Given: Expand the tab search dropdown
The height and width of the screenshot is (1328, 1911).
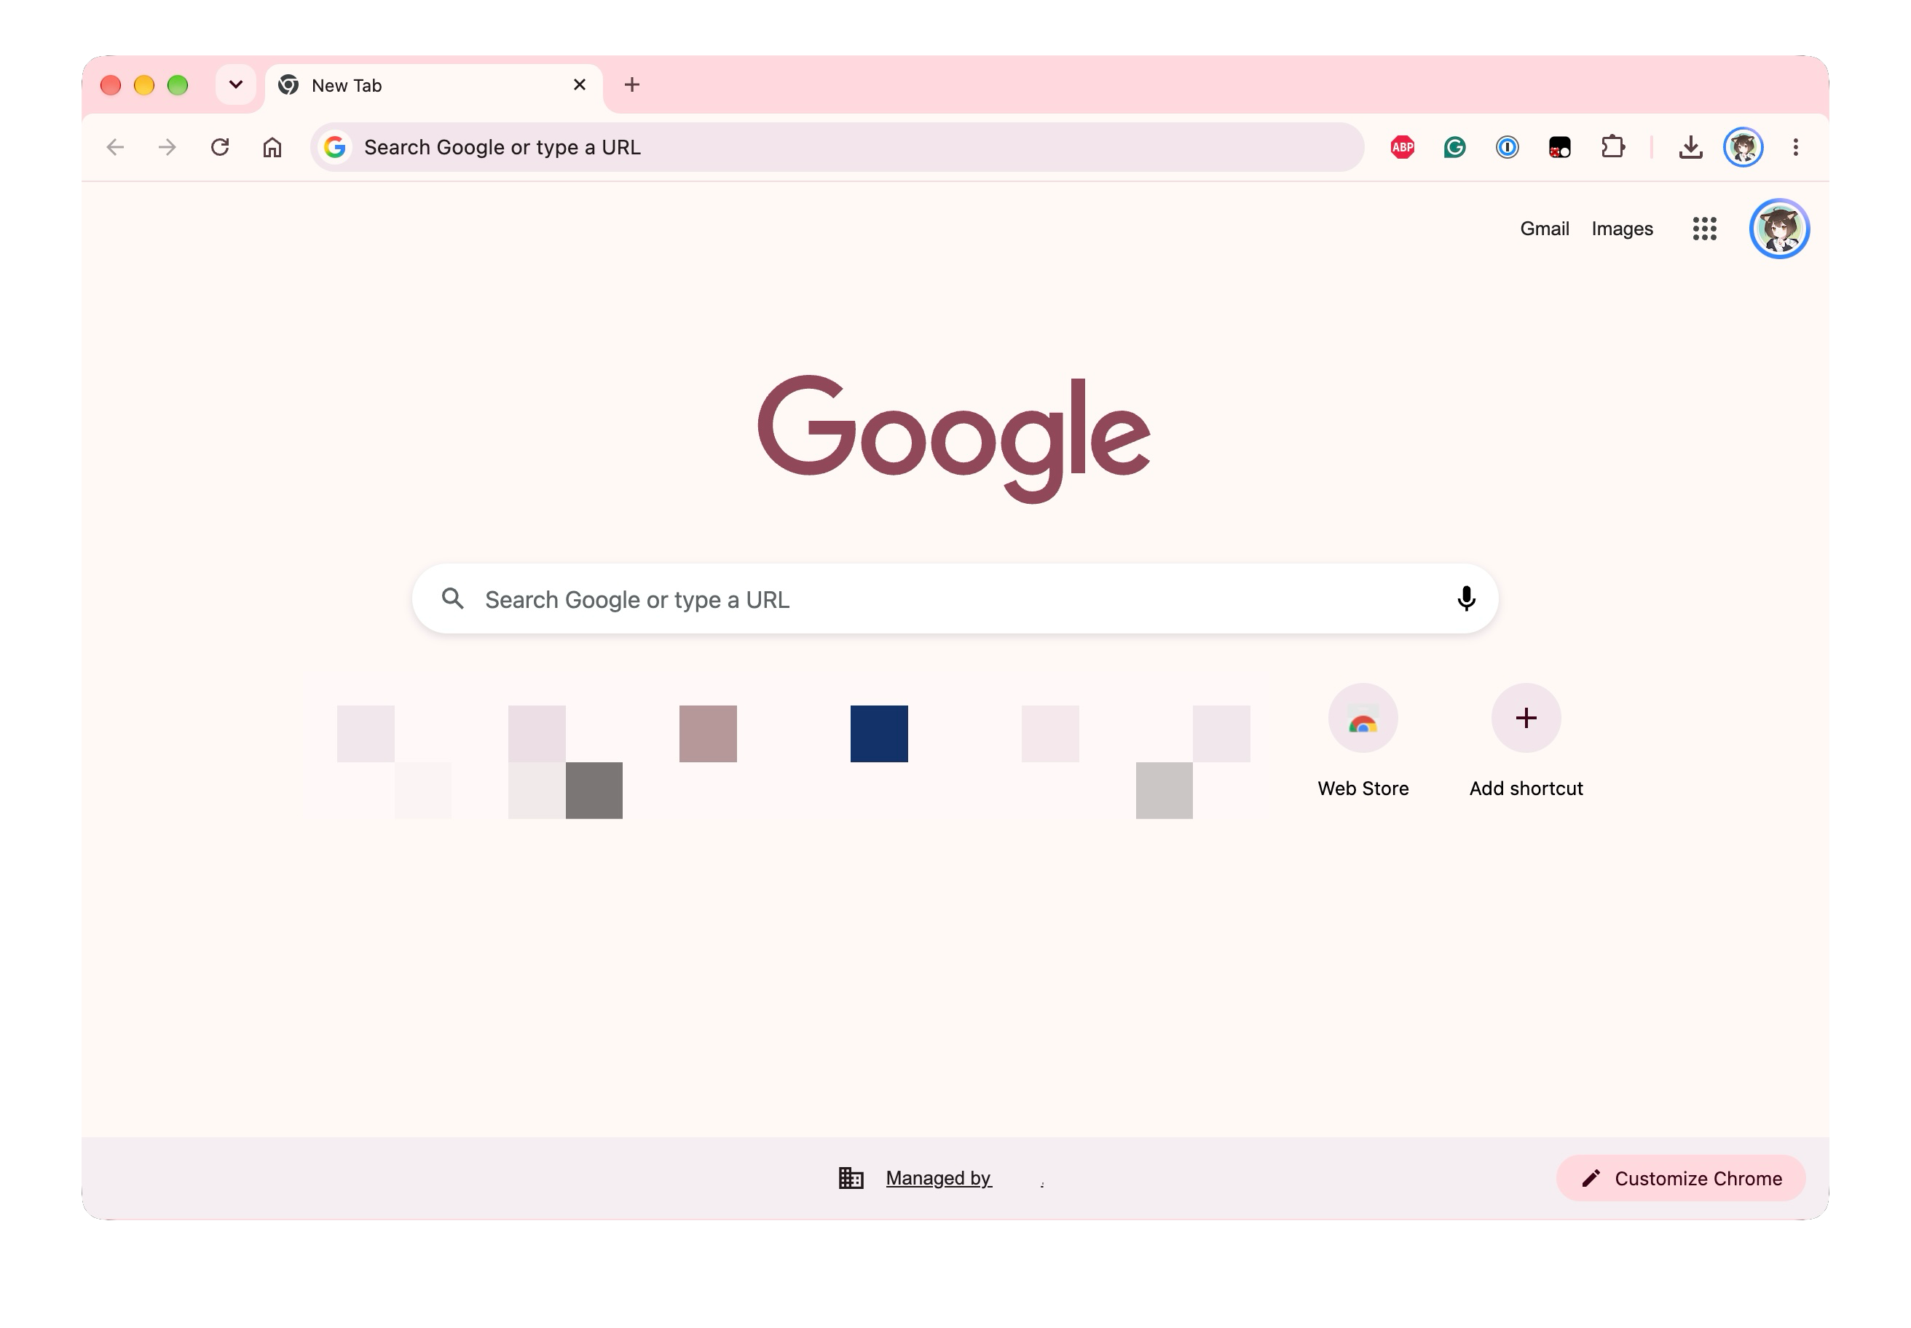Looking at the screenshot, I should pyautogui.click(x=235, y=85).
